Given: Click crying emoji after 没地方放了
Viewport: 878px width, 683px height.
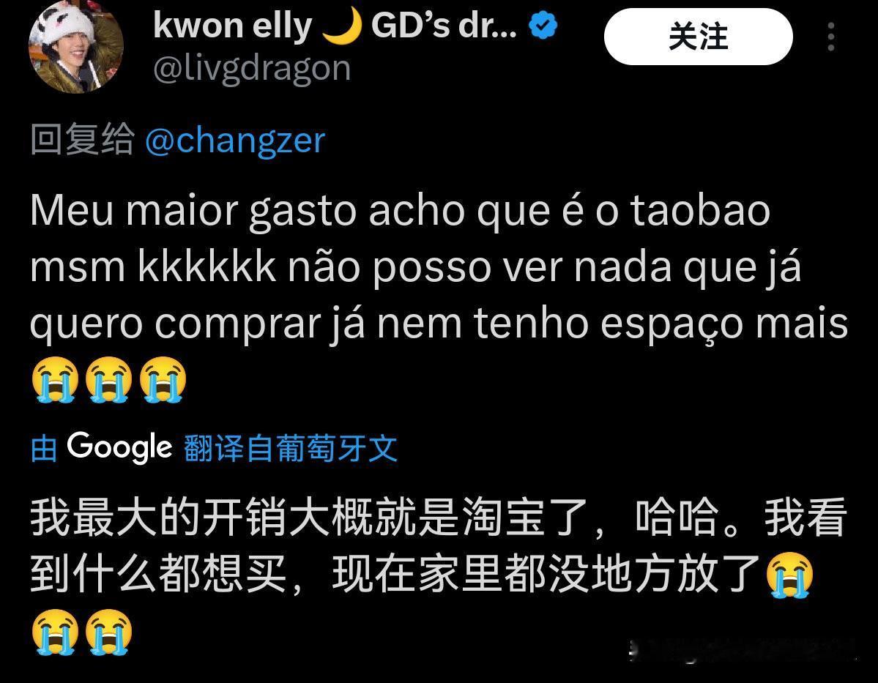Looking at the screenshot, I should coord(789,575).
